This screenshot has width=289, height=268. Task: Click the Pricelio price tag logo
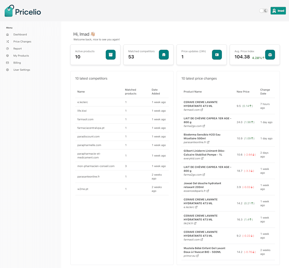point(9,11)
